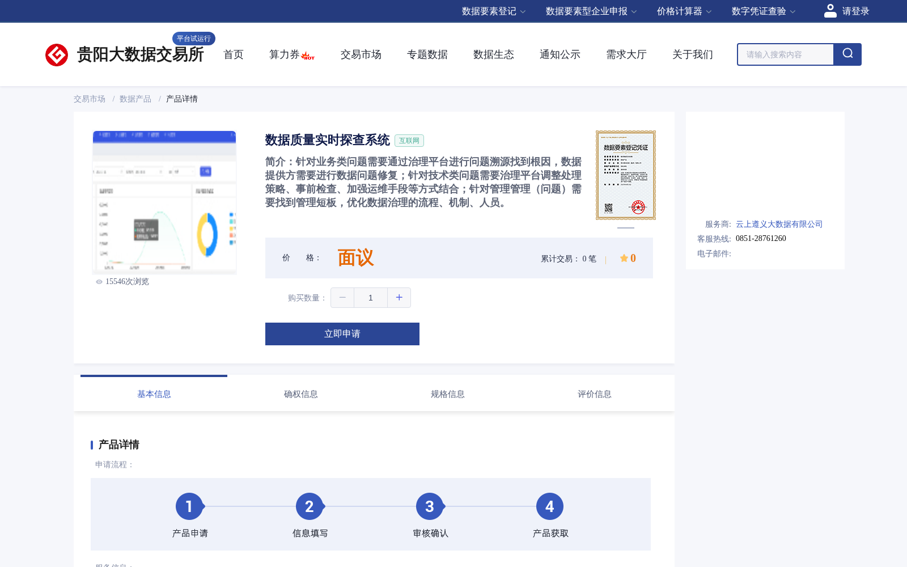Viewport: 907px width, 567px height.
Task: Open the product screenshot thumbnail
Action: point(164,202)
